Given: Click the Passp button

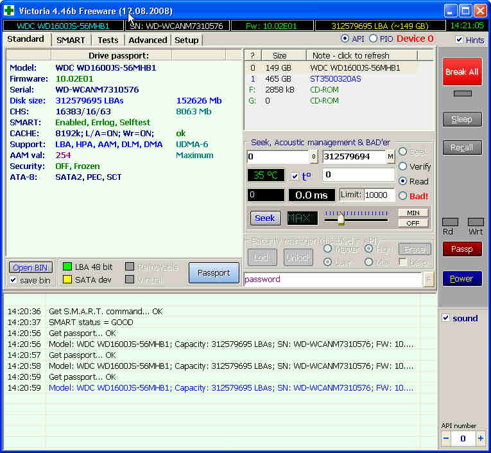Looking at the screenshot, I should click(x=462, y=249).
